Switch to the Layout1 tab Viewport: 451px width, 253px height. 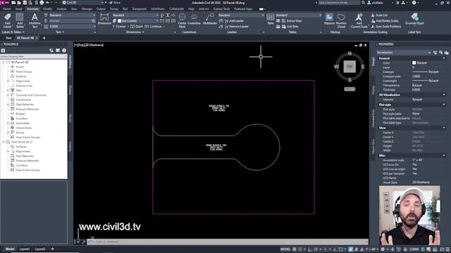coord(25,249)
